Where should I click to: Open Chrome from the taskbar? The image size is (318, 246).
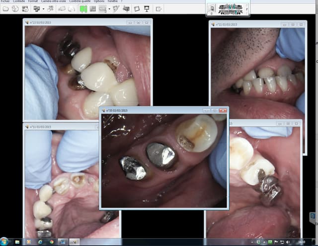click(x=51, y=242)
